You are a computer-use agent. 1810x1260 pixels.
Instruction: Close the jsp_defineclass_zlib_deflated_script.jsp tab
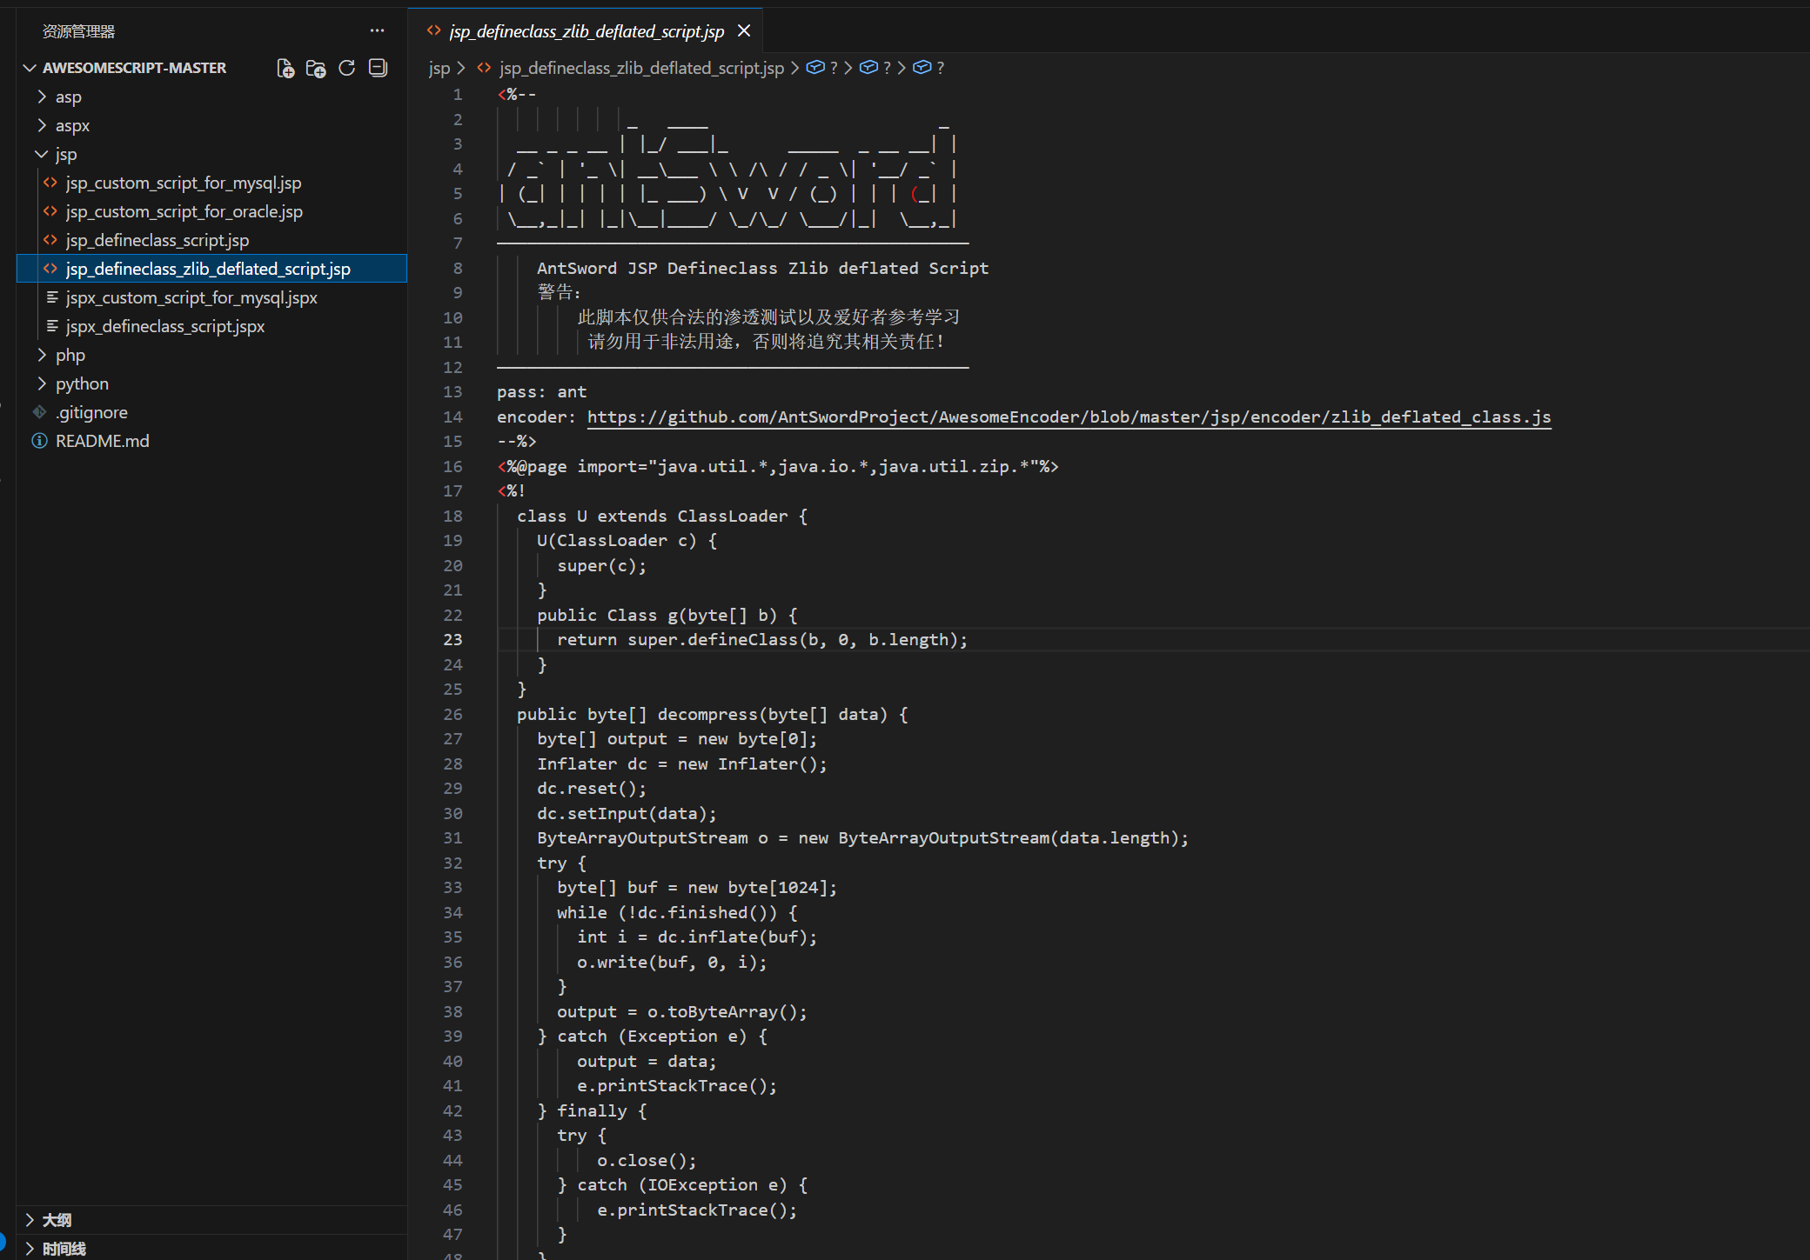(x=744, y=30)
